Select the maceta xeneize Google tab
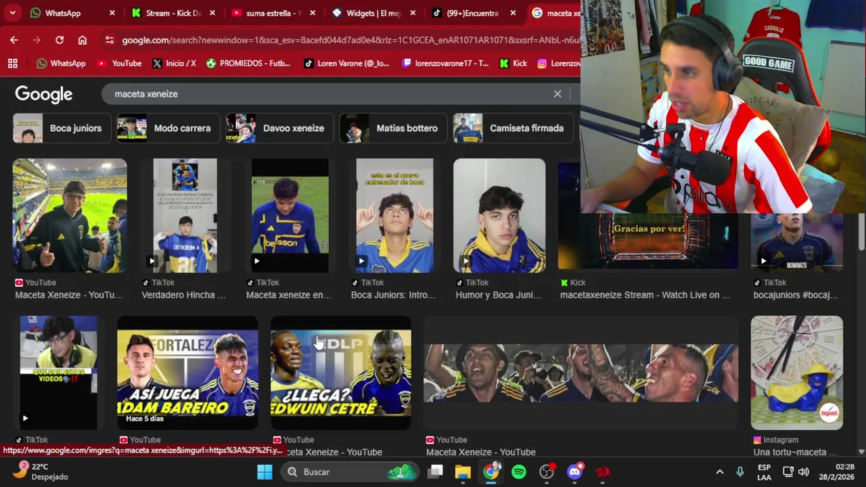The height and width of the screenshot is (487, 866). point(555,13)
